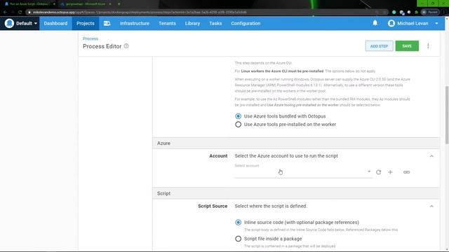Open the Library section
Viewport: 449px width, 252px height.
click(x=192, y=23)
